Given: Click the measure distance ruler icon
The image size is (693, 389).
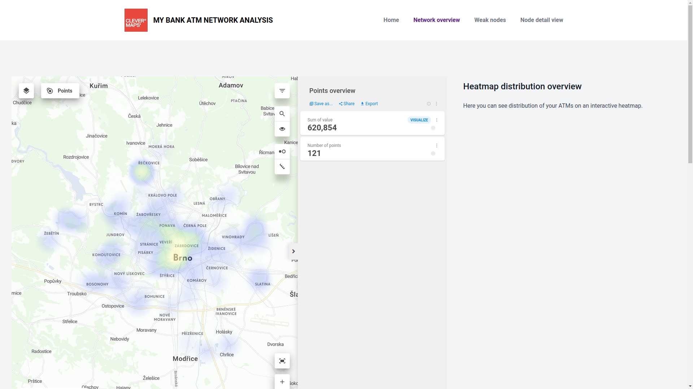Looking at the screenshot, I should point(282,167).
